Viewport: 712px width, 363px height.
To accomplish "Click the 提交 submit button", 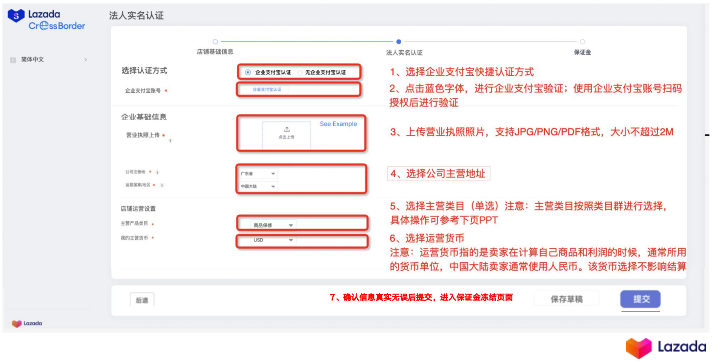I will (x=640, y=299).
